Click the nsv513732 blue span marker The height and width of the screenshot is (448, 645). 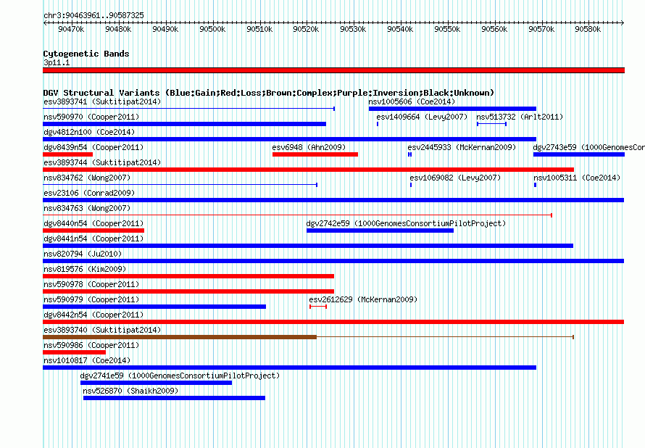coord(491,124)
